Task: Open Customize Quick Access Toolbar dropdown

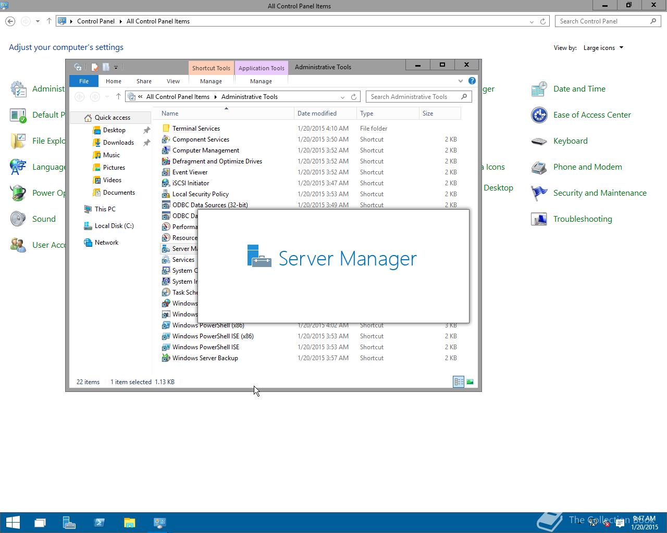Action: click(116, 67)
